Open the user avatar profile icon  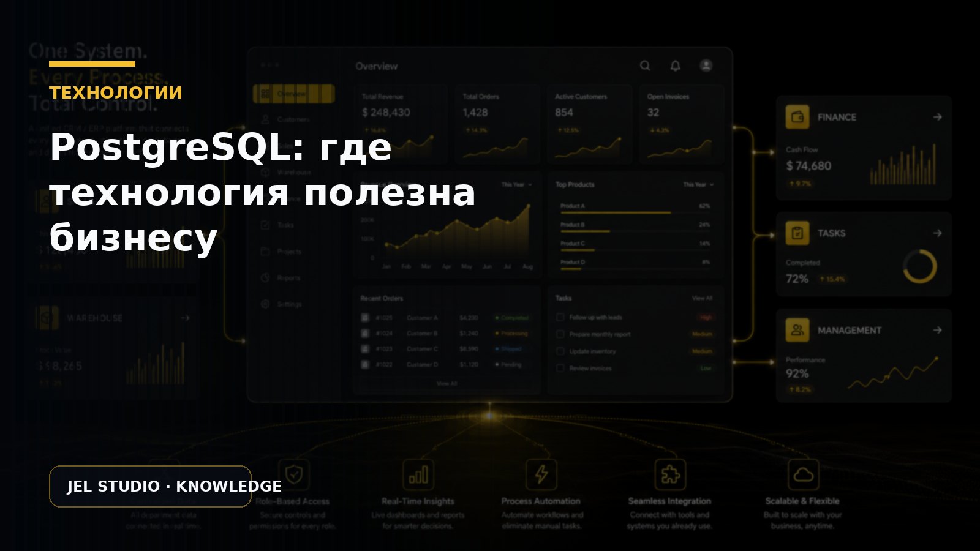click(x=706, y=66)
